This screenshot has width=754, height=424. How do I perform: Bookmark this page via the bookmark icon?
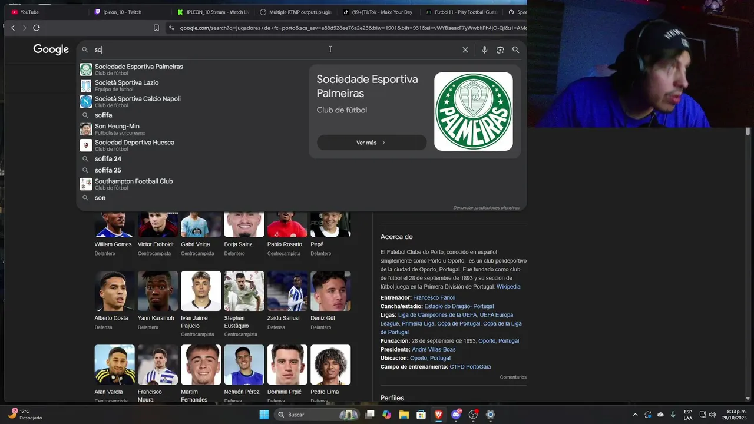[x=156, y=28]
